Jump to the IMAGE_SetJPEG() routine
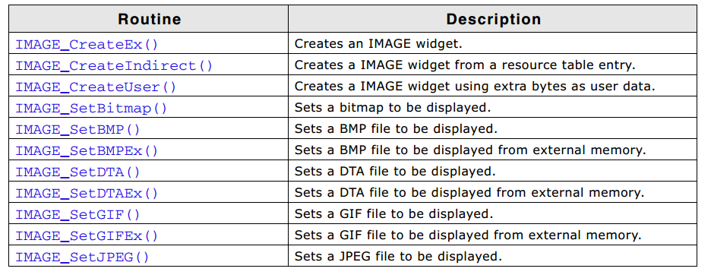 (82, 257)
